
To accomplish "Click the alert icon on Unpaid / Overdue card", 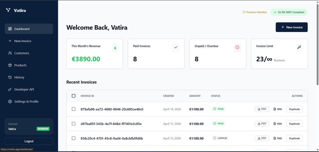I will pos(237,47).
